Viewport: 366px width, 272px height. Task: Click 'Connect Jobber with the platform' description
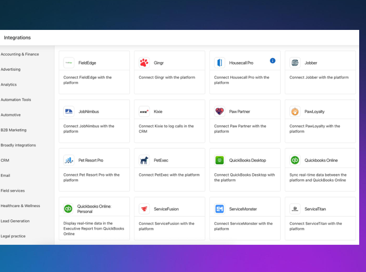coord(319,78)
